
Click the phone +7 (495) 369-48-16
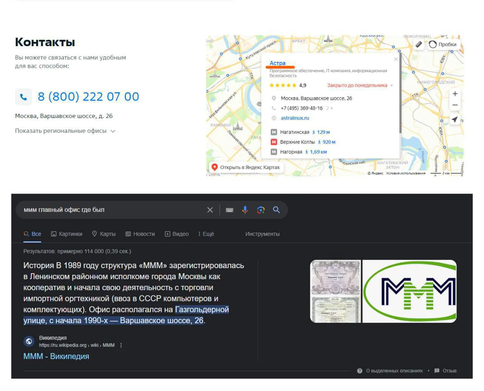pyautogui.click(x=302, y=108)
